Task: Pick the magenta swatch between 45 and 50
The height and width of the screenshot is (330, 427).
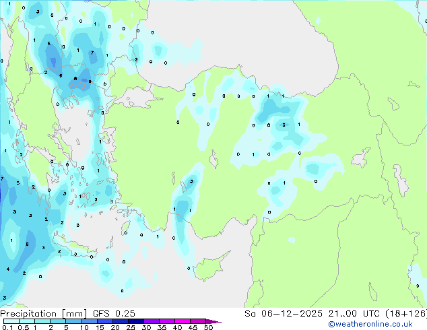Action: pyautogui.click(x=198, y=321)
